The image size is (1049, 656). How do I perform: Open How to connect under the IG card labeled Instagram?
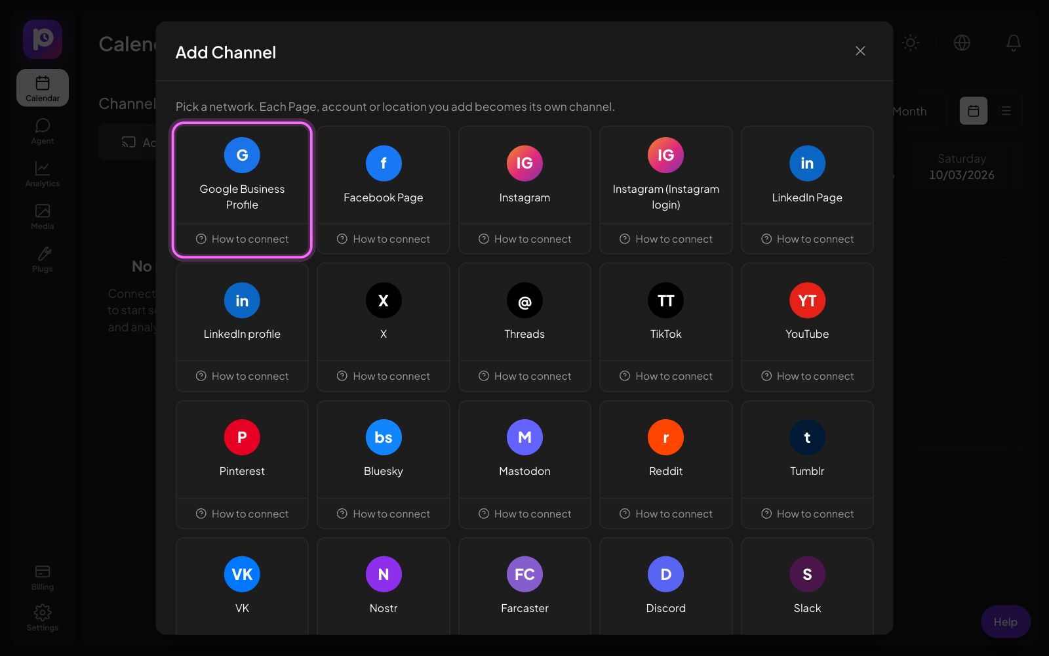coord(524,239)
